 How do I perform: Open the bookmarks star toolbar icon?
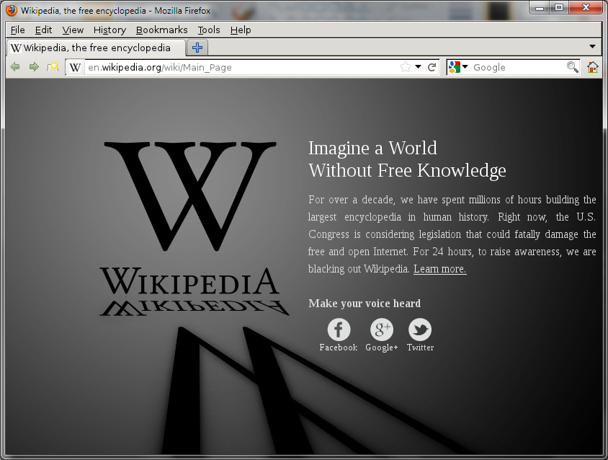click(x=53, y=67)
